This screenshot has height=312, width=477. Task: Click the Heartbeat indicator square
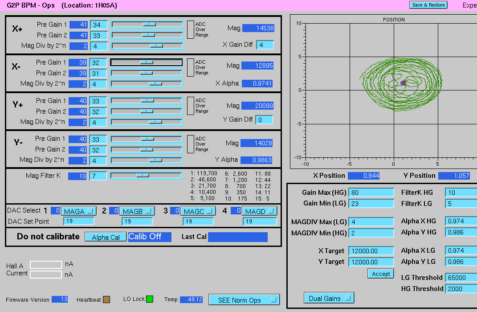106,300
